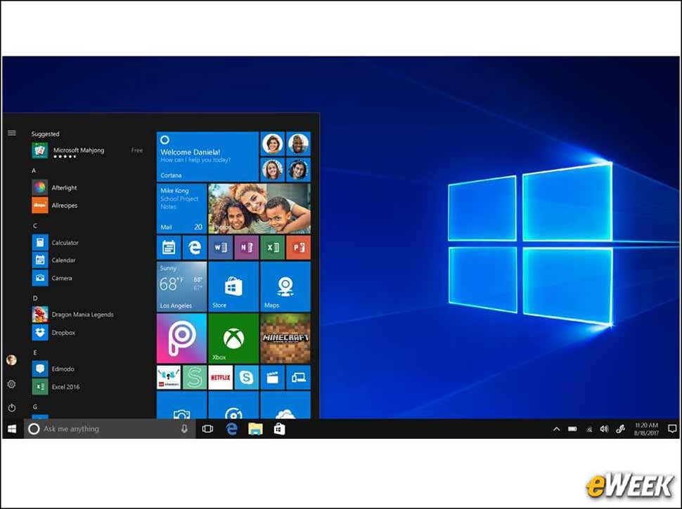Launch the Minecraft tile
The width and height of the screenshot is (682, 509).
coord(285,339)
